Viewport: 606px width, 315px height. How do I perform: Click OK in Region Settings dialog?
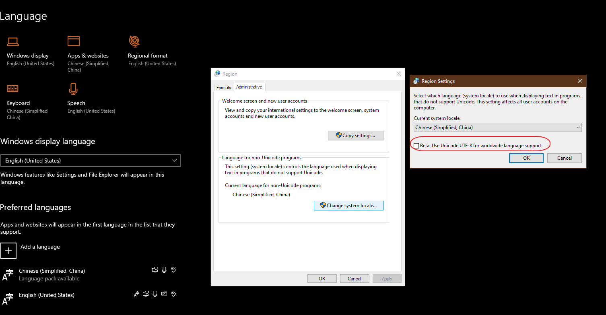526,158
